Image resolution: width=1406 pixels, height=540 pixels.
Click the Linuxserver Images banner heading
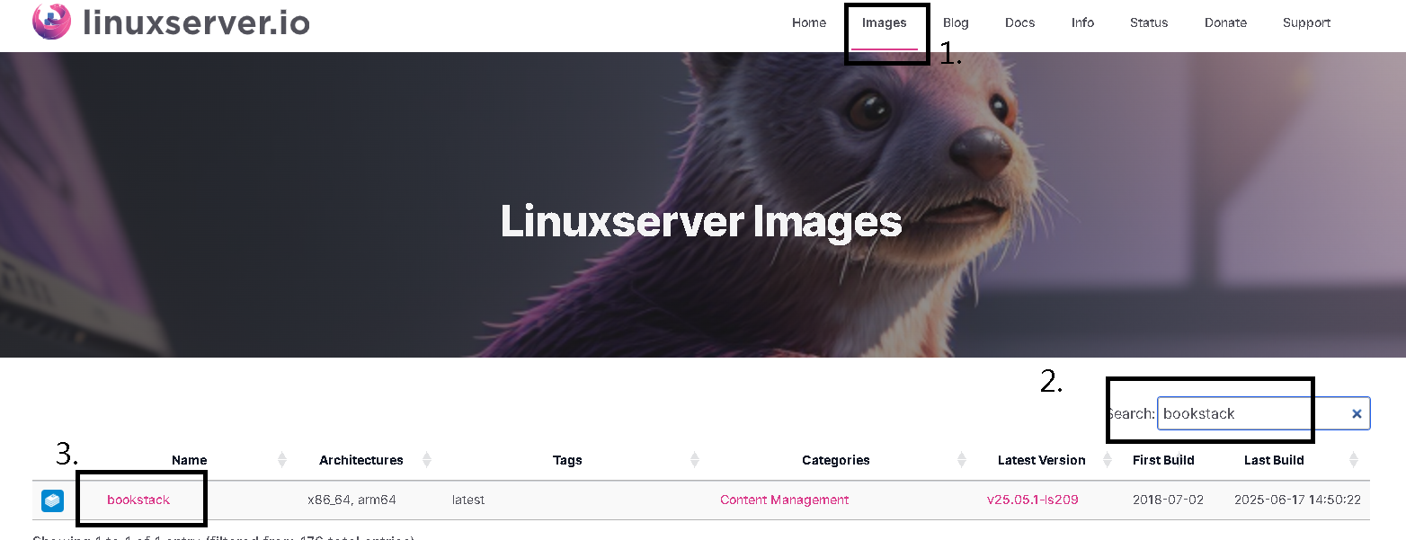[x=701, y=221]
